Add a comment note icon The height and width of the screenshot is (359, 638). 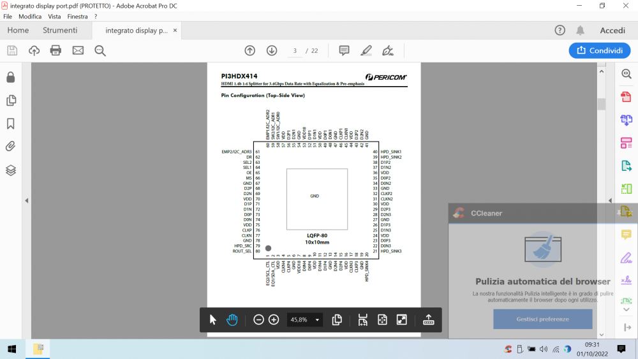[344, 50]
